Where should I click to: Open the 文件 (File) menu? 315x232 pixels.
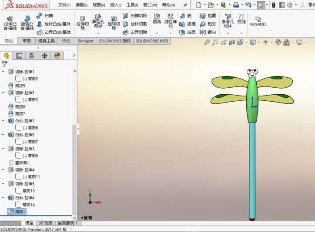click(64, 5)
